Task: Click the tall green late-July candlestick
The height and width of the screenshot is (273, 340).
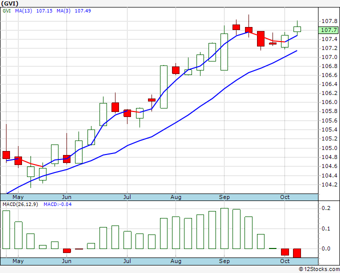Action: coord(163,86)
